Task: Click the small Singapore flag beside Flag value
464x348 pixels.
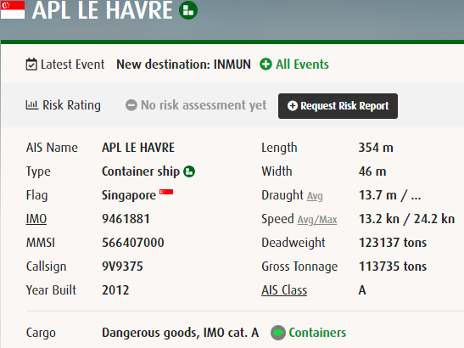Action: pos(166,194)
